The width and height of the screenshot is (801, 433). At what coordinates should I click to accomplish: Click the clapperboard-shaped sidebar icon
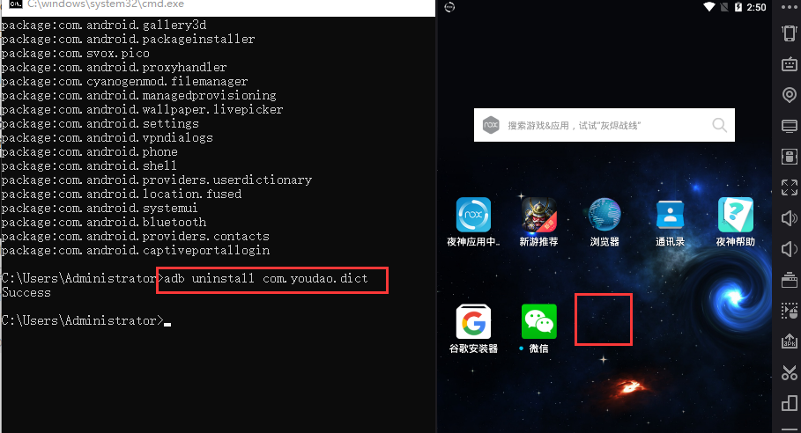pyautogui.click(x=790, y=280)
